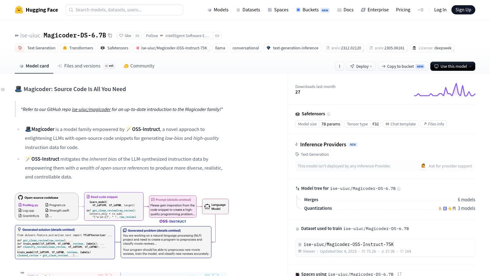Click the OSS-Instruct pipeline diagram image
The image size is (490, 276).
122,226
